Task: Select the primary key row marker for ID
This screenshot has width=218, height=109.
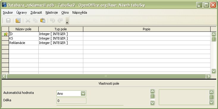Action: coord(5,34)
